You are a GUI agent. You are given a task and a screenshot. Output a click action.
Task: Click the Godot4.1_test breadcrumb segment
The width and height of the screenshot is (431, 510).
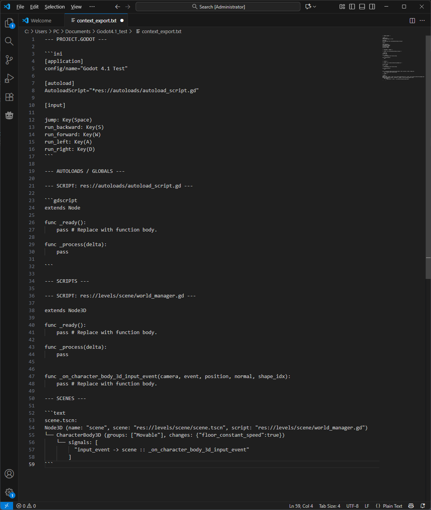coord(112,31)
